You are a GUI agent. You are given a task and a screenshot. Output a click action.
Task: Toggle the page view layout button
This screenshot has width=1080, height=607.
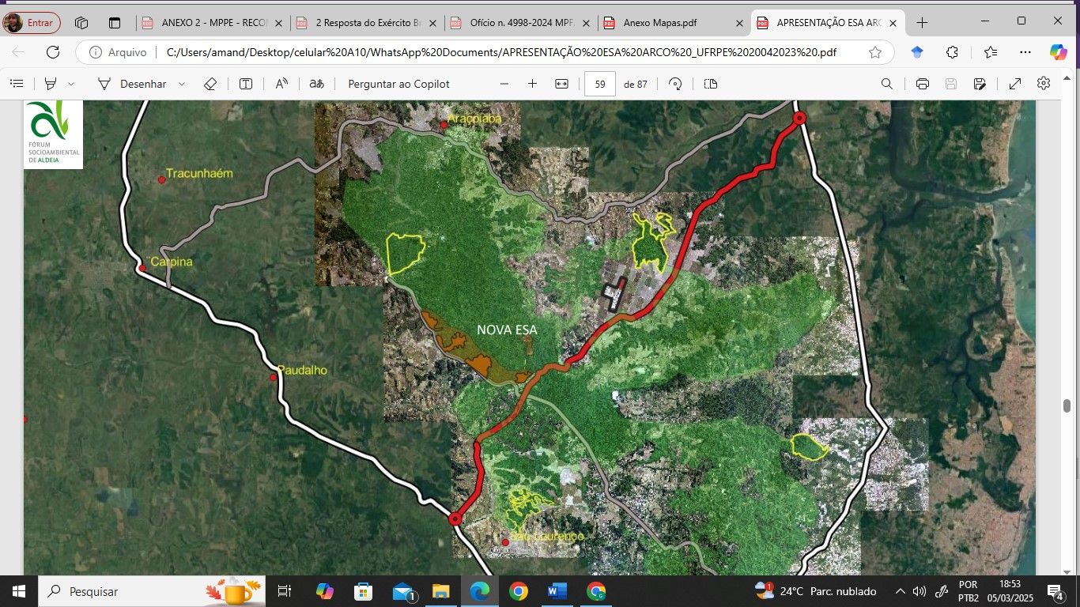[711, 84]
